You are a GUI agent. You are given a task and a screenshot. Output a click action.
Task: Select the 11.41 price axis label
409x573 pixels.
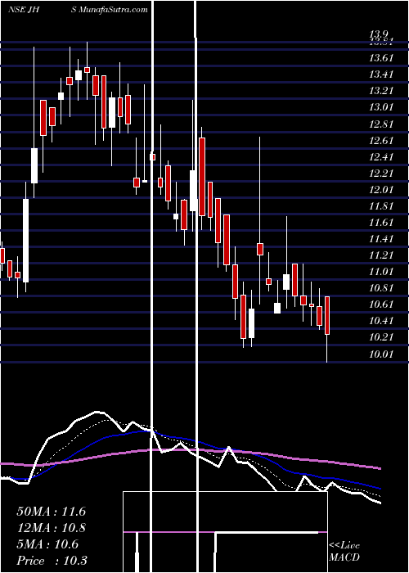click(x=381, y=239)
